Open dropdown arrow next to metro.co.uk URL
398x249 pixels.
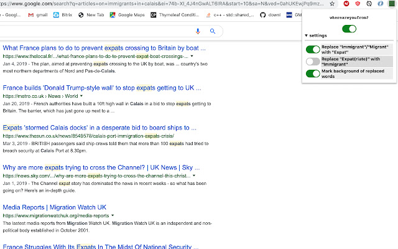[x=81, y=96]
